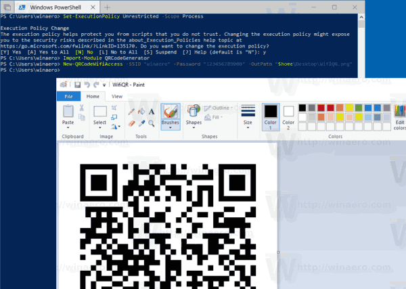The width and height of the screenshot is (406, 289).
Task: Expand the Brushes dropdown arrow
Action: pos(171,128)
